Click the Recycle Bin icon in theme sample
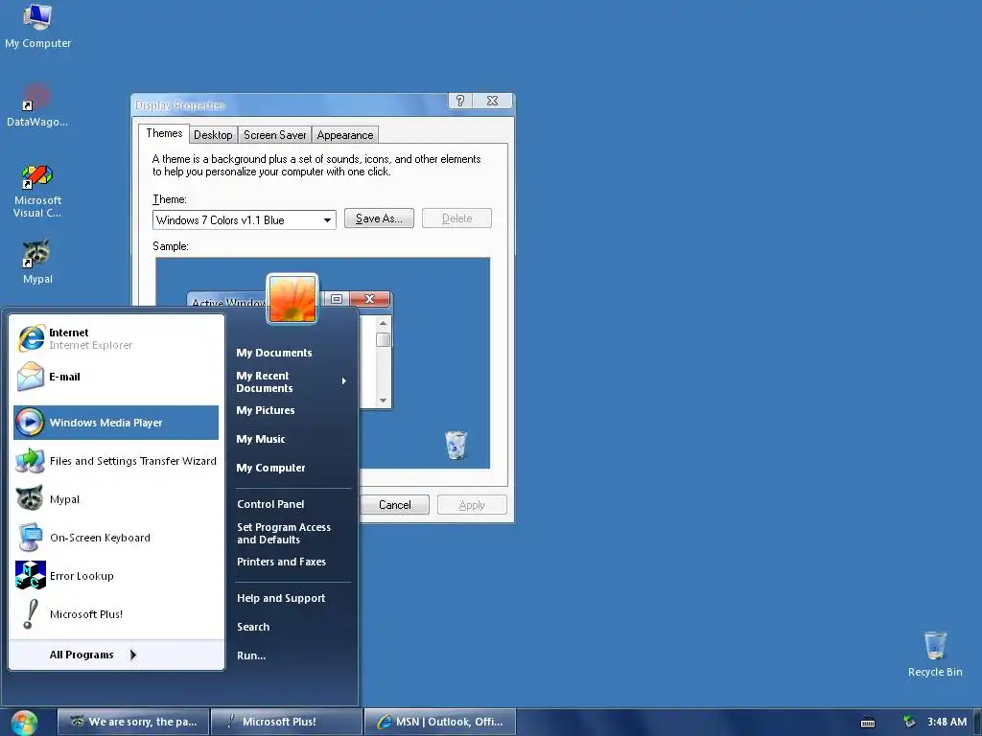Screen dimensions: 982x736 [x=456, y=445]
